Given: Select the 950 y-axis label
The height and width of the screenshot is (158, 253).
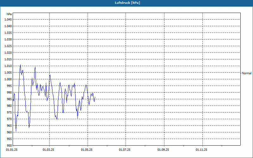Looking at the screenshot, I should click(9, 145).
